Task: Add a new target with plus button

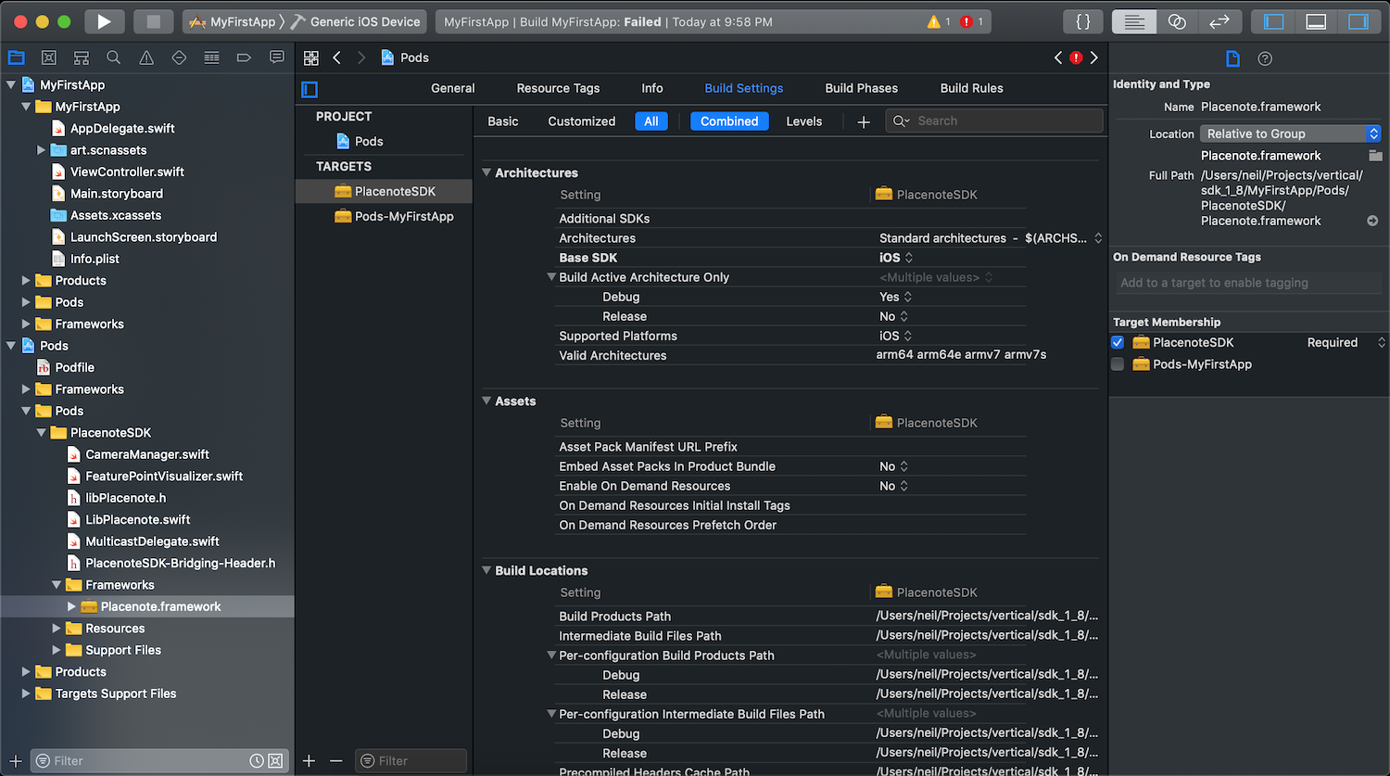Action: tap(310, 760)
